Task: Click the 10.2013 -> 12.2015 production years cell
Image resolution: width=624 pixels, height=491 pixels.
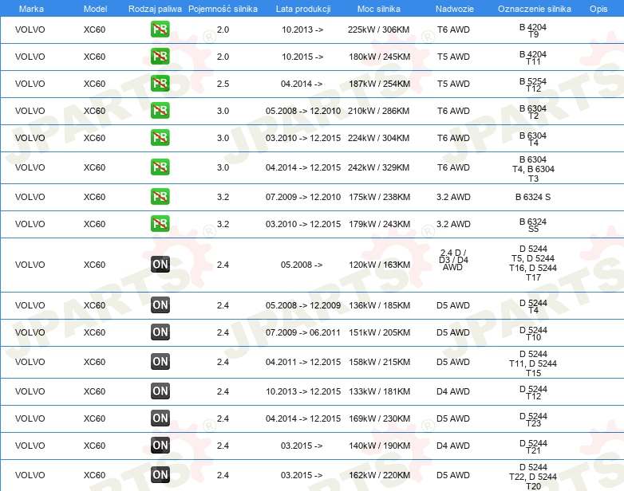Action: (x=303, y=391)
